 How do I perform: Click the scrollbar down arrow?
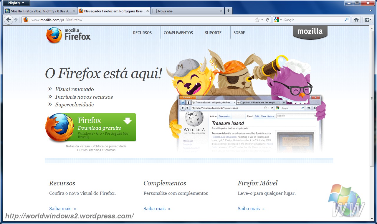click(x=372, y=219)
